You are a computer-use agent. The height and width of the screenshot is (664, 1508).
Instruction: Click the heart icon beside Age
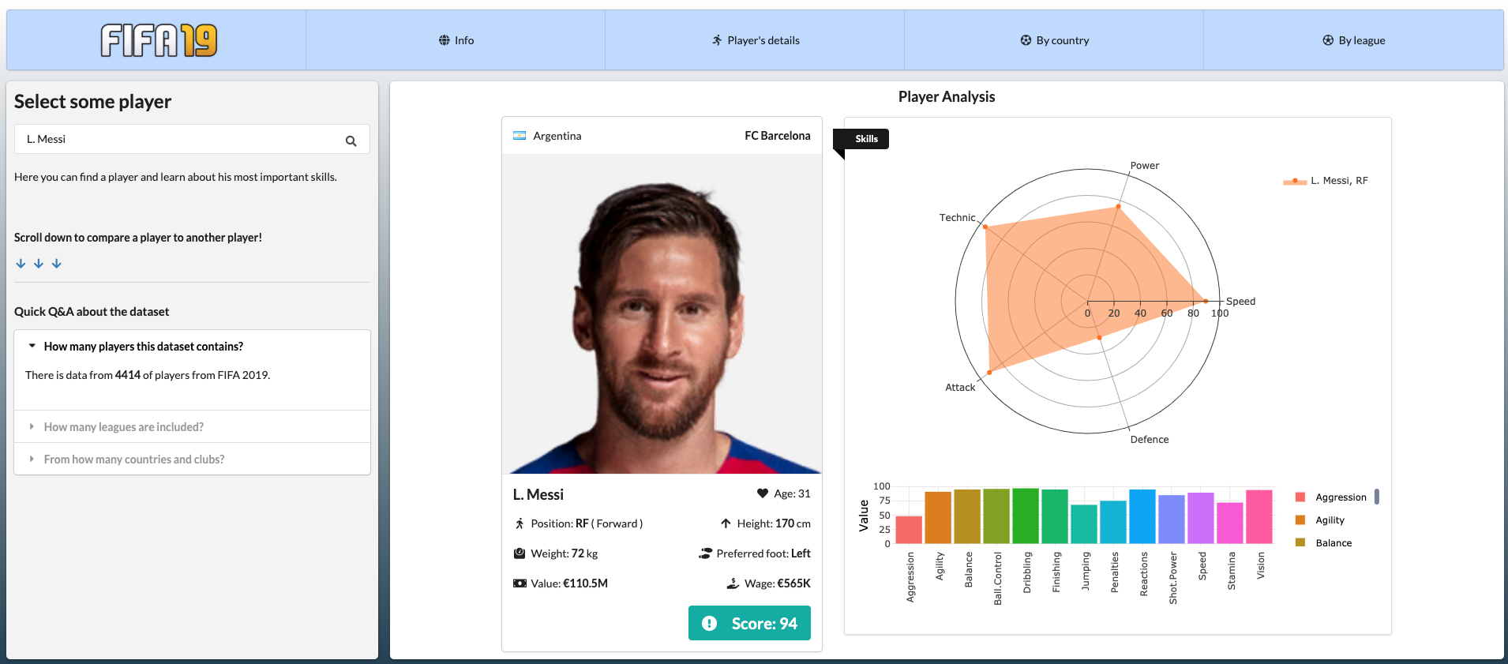click(762, 493)
